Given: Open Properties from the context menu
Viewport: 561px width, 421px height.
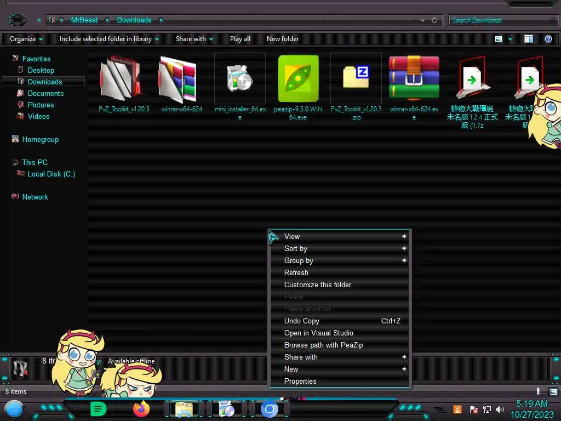Looking at the screenshot, I should click(340, 382).
